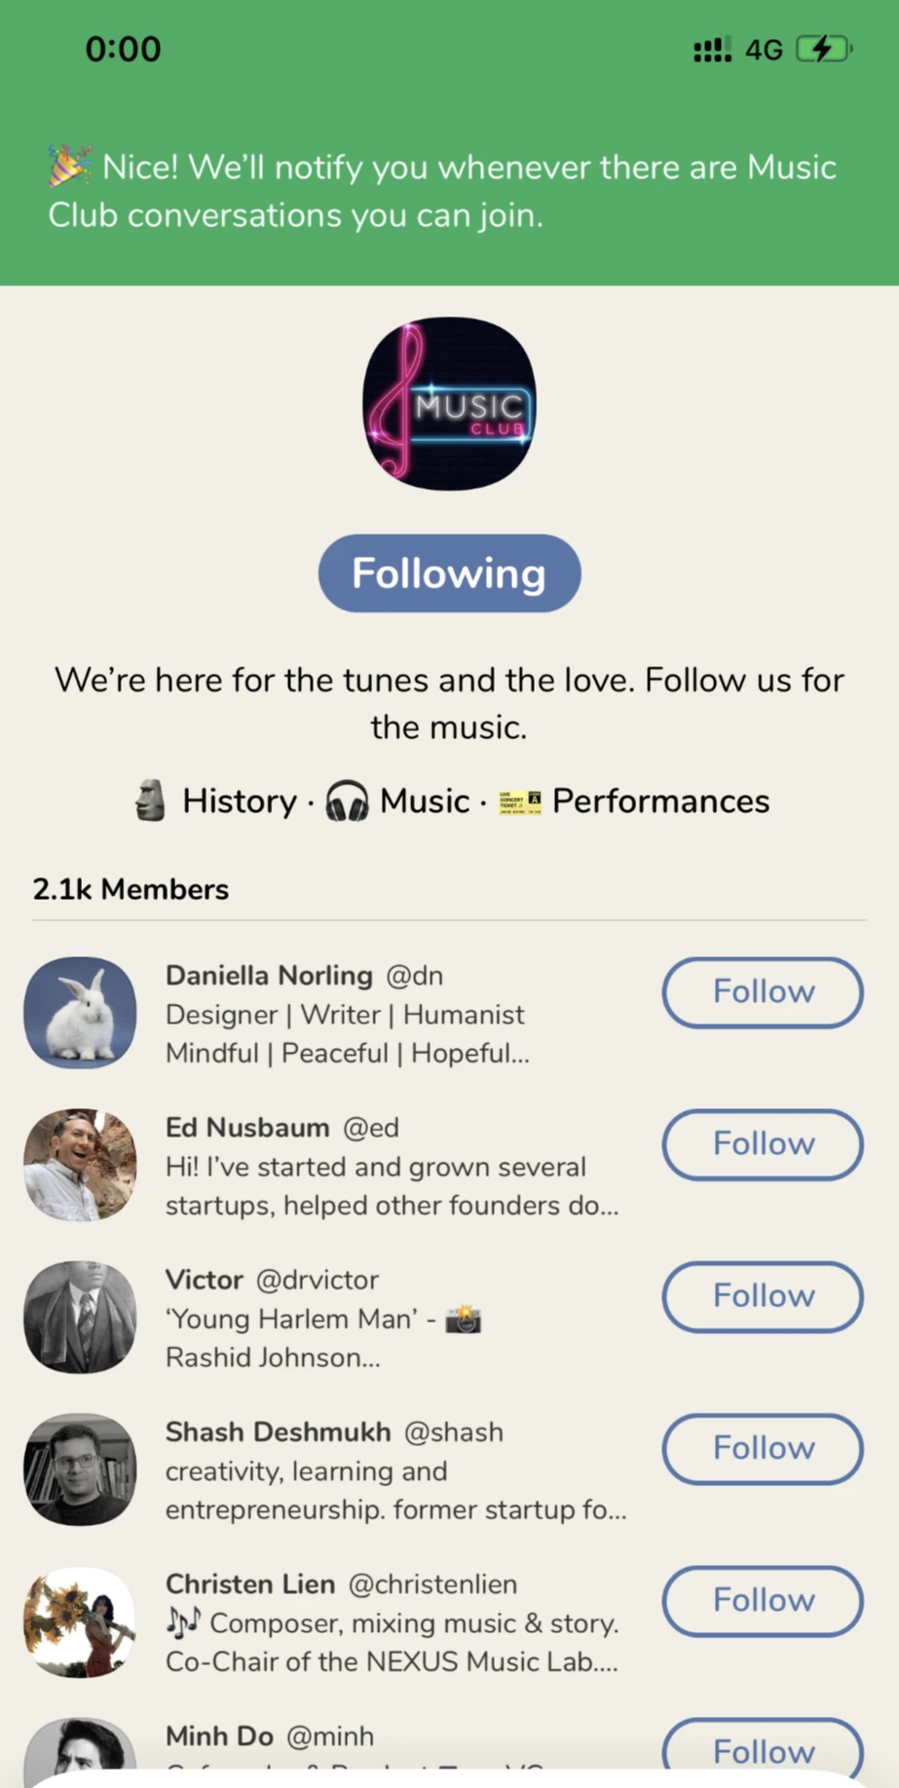Open Christen Lien's sunflower avatar

click(x=80, y=1621)
